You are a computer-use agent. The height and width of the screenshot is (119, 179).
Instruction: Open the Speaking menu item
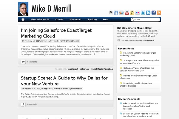click(x=92, y=19)
